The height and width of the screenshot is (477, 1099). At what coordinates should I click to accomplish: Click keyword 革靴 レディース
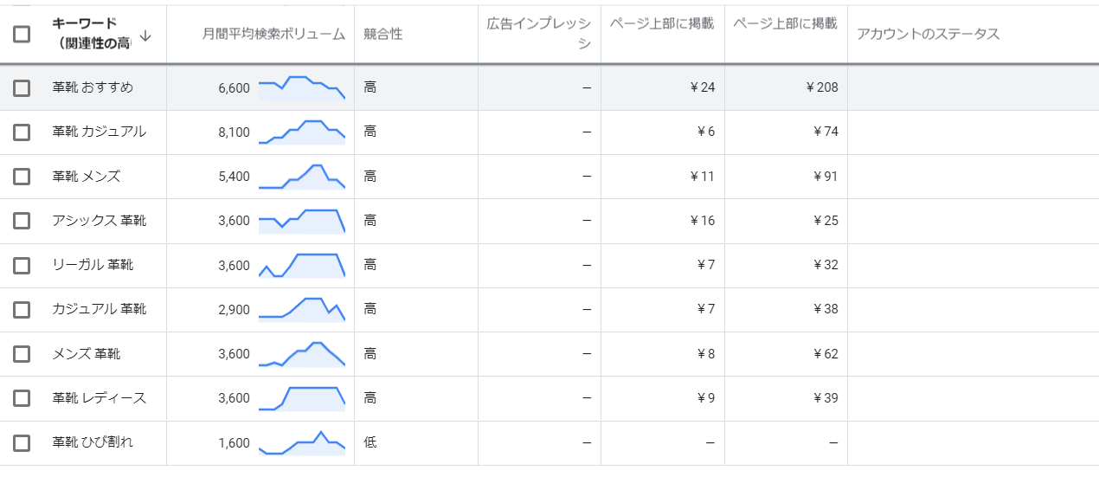99,398
